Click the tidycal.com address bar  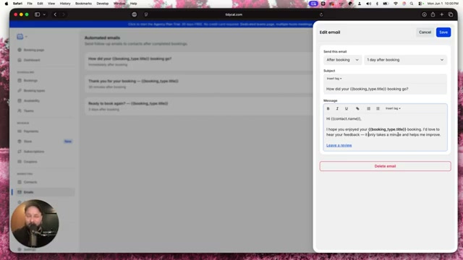coord(233,14)
